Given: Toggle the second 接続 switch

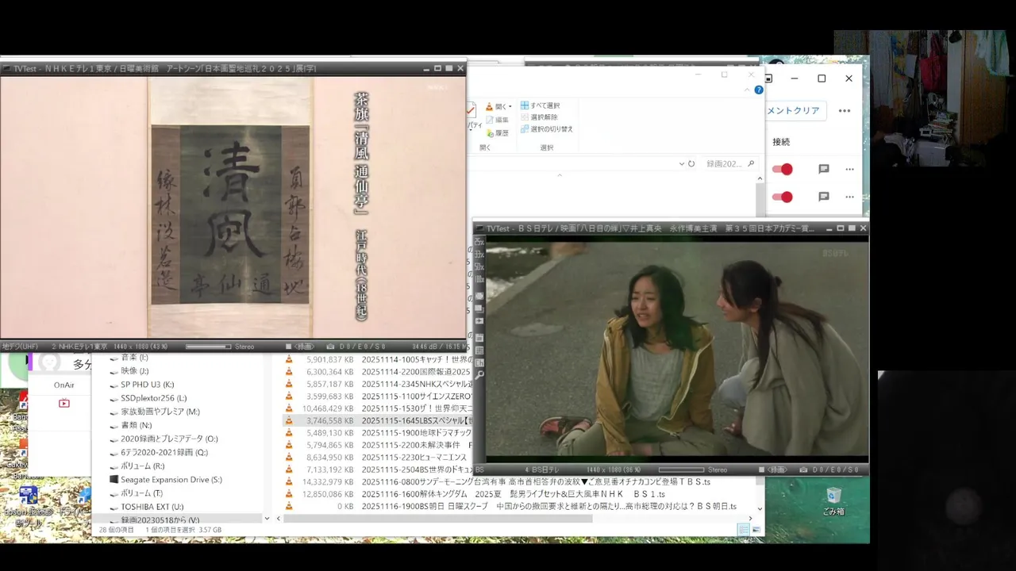Looking at the screenshot, I should (783, 197).
